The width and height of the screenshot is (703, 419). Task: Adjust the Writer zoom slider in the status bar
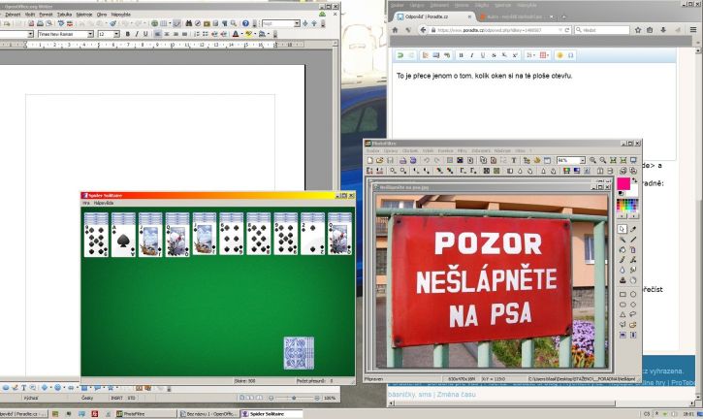click(x=294, y=398)
